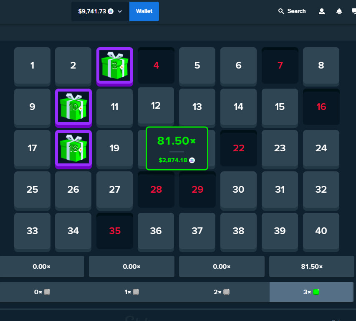Choose tile 26

(73, 190)
